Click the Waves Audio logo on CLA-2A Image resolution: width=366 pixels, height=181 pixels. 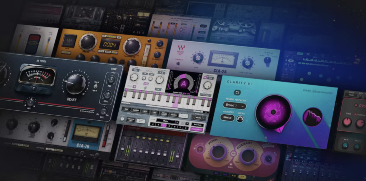[181, 50]
